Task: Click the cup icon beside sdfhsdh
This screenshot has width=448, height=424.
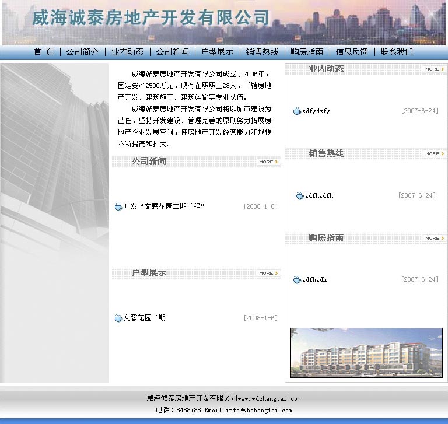Action: coord(297,280)
